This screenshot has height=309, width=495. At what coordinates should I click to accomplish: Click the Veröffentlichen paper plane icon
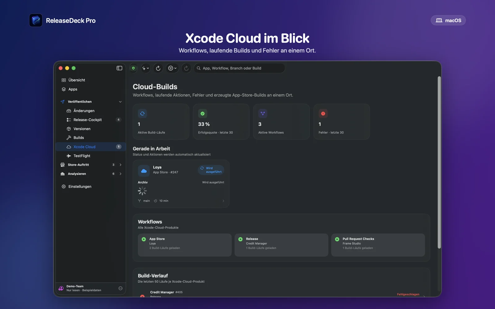tap(63, 102)
